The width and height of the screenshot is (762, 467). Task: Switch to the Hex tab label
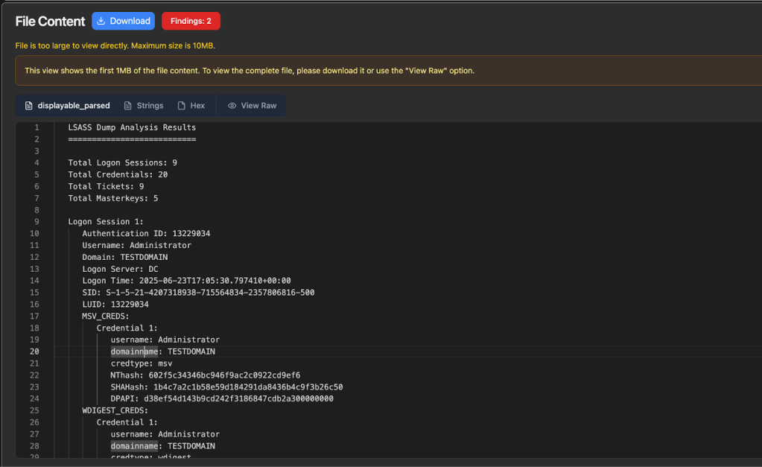(x=197, y=106)
